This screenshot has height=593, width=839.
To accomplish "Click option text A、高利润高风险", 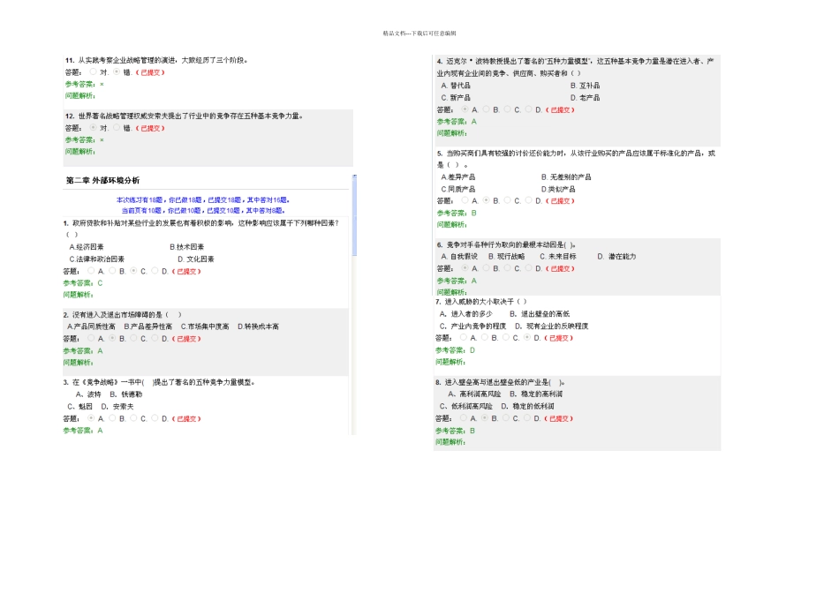I will point(474,394).
